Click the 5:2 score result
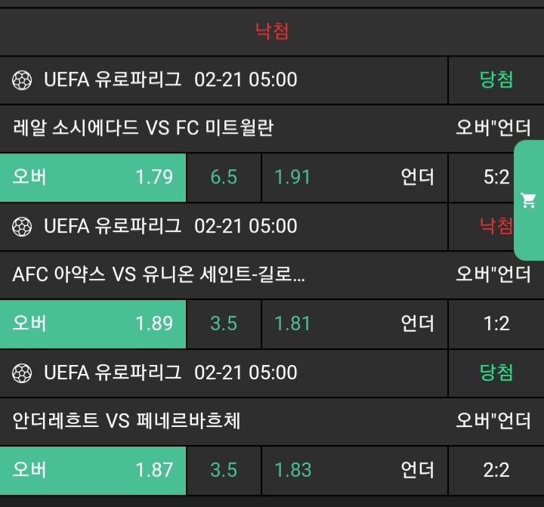Viewport: 544px width, 507px height. [496, 178]
